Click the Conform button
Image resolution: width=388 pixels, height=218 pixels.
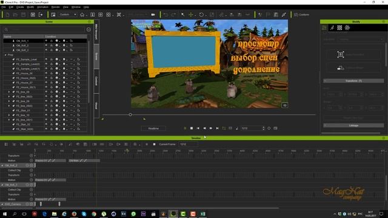[x=302, y=15]
